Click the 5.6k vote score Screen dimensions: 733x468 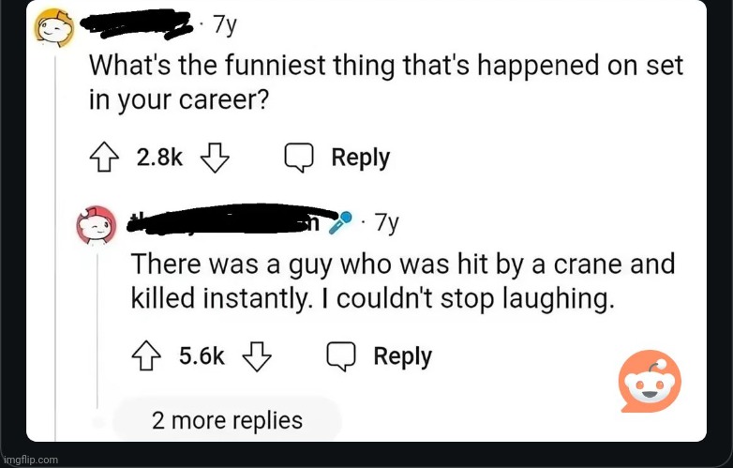202,356
